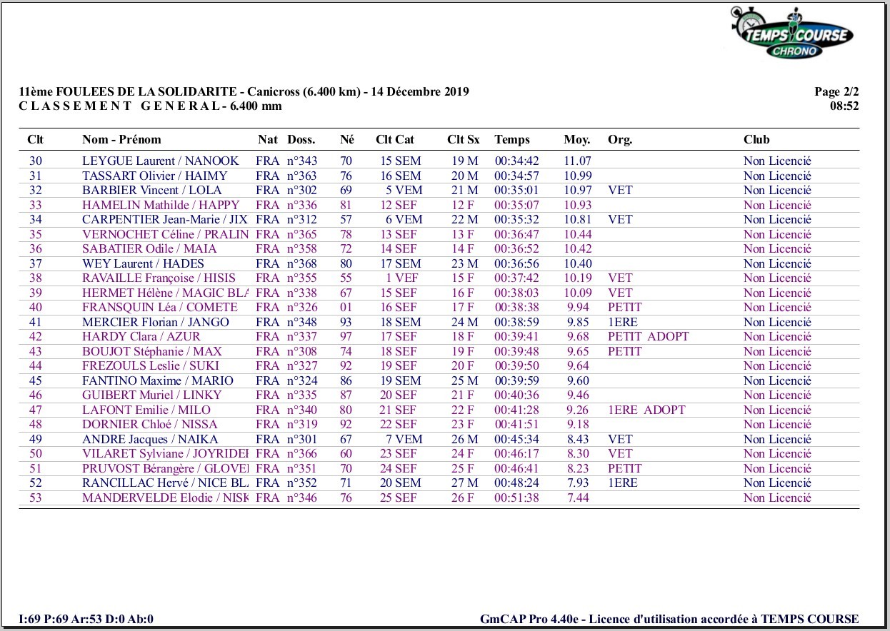Screen dimensions: 890x631
Task: Select the name RAVAILLE Françoise / HISIS
Action: [x=158, y=278]
